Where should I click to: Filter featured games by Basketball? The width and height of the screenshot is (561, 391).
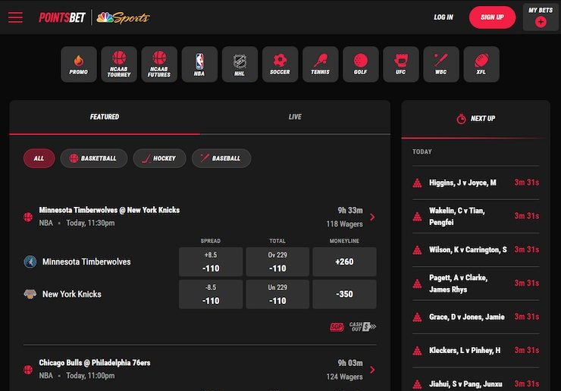[94, 158]
